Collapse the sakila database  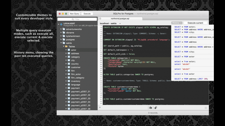61,43
